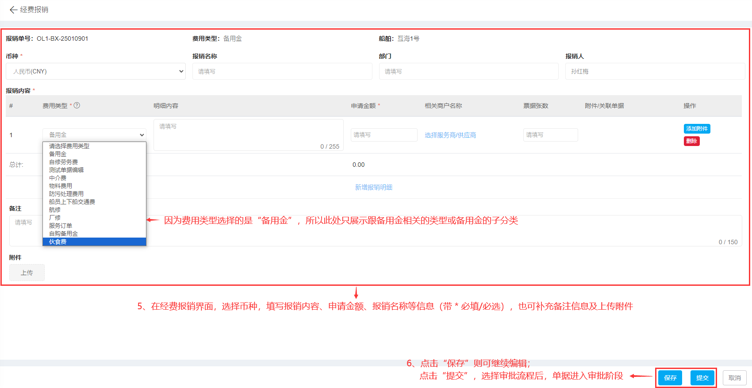Click the 上传 attachment button
This screenshot has height=388, width=752.
[x=27, y=273]
